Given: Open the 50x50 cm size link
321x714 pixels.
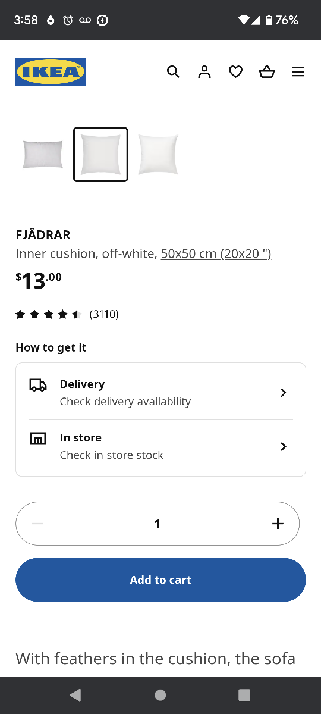Looking at the screenshot, I should coord(216,254).
